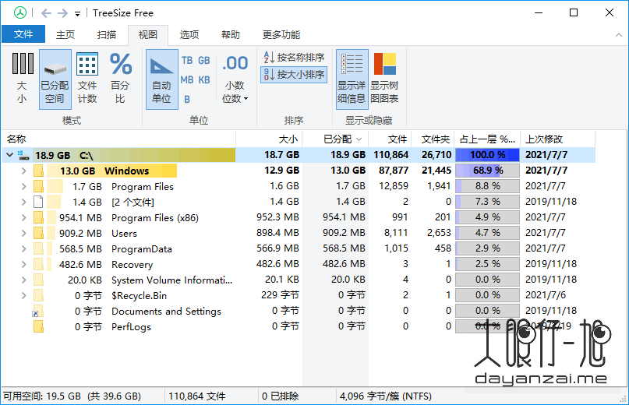Click the 100.0 % bar of C:\

pos(487,155)
